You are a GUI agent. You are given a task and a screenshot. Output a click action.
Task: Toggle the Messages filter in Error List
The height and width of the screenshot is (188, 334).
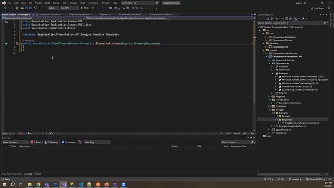pyautogui.click(x=68, y=142)
